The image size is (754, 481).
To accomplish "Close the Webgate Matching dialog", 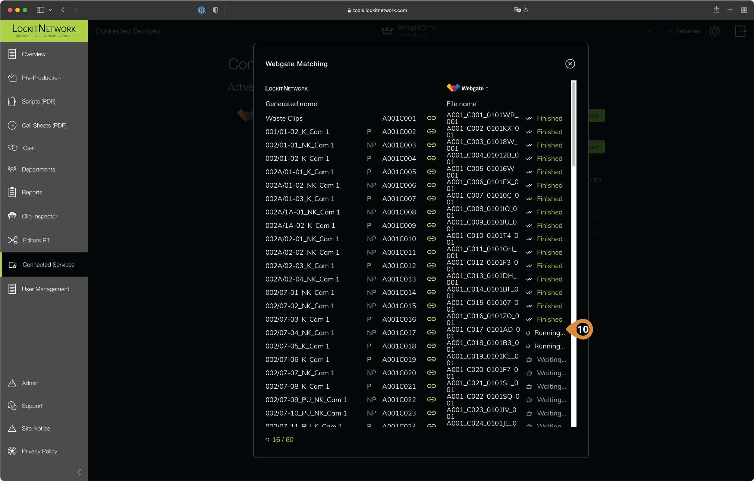I will click(x=570, y=64).
